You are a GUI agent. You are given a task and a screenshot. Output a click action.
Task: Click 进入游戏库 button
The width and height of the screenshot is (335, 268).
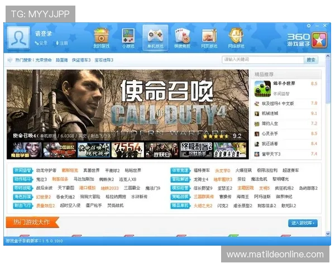coord(303,223)
